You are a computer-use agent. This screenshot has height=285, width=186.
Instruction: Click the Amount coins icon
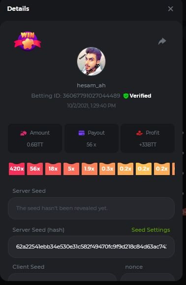tap(24, 133)
